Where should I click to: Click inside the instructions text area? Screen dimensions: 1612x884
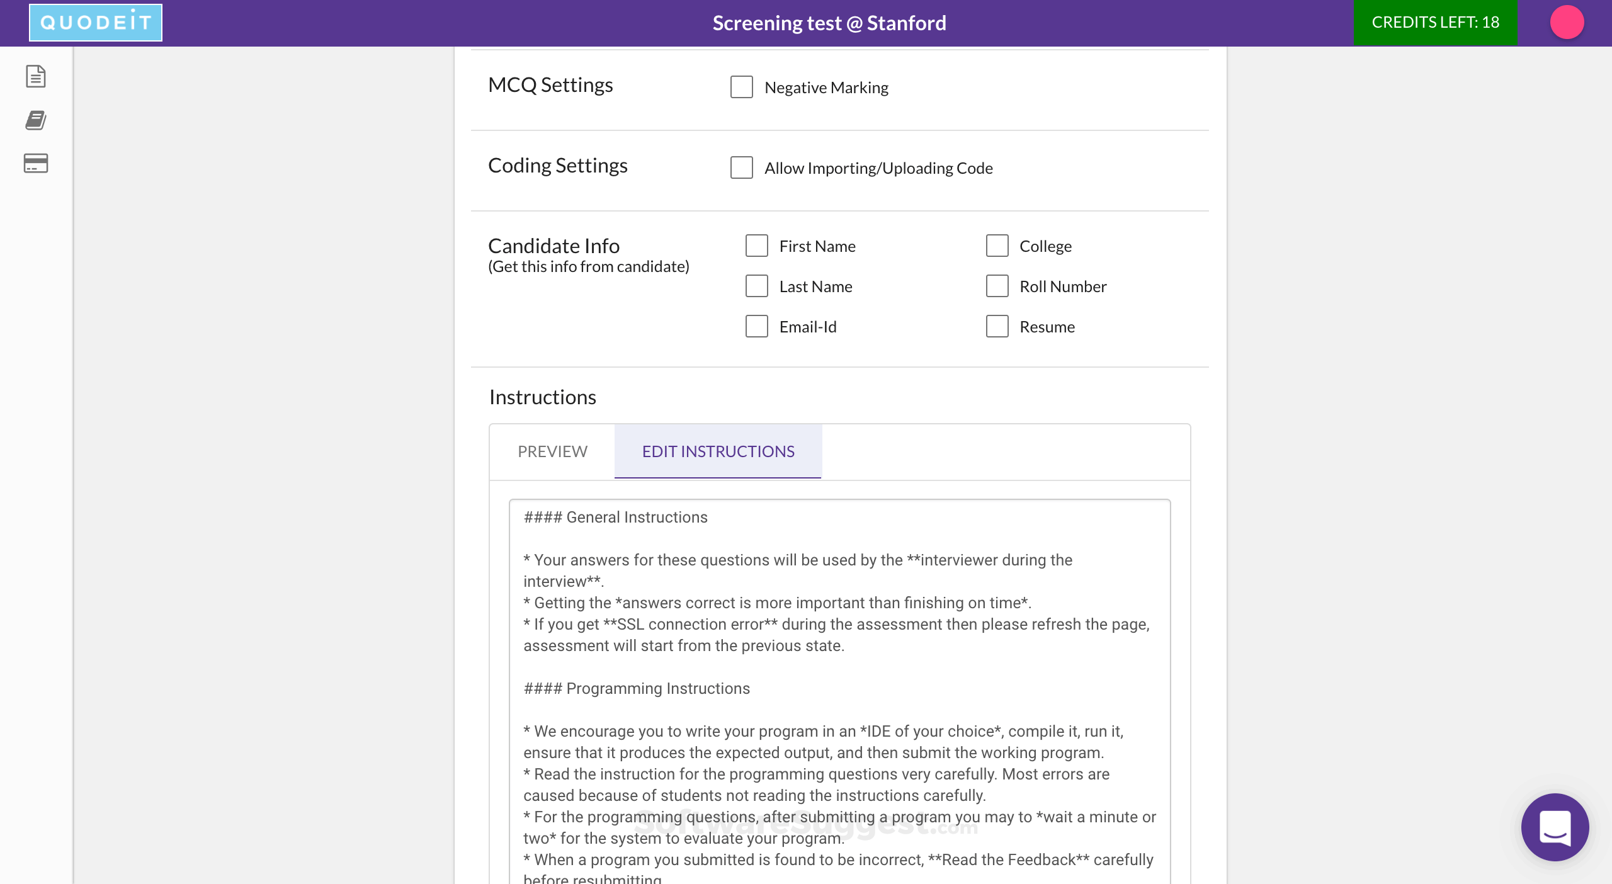(839, 667)
